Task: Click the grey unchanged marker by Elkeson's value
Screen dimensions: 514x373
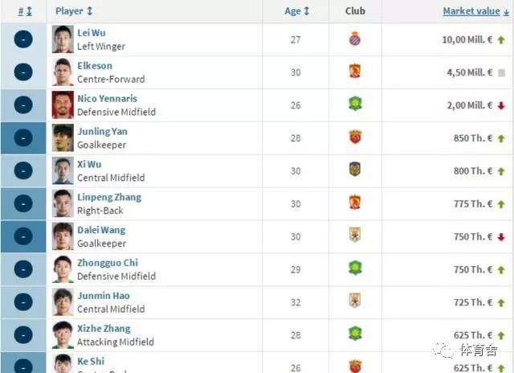Action: (x=501, y=73)
